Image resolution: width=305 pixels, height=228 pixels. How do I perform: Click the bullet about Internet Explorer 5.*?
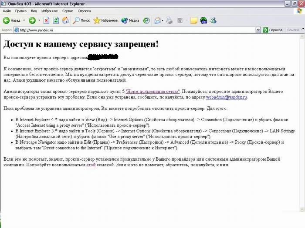tap(155, 134)
